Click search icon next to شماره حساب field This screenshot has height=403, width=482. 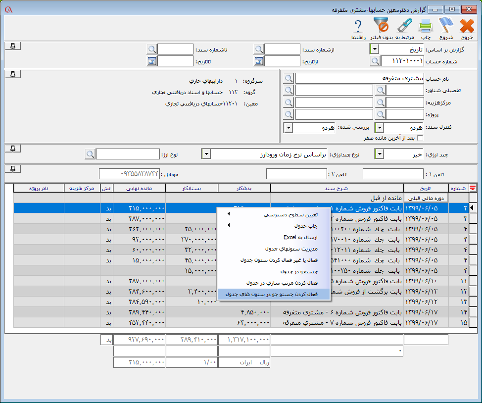tap(376, 61)
